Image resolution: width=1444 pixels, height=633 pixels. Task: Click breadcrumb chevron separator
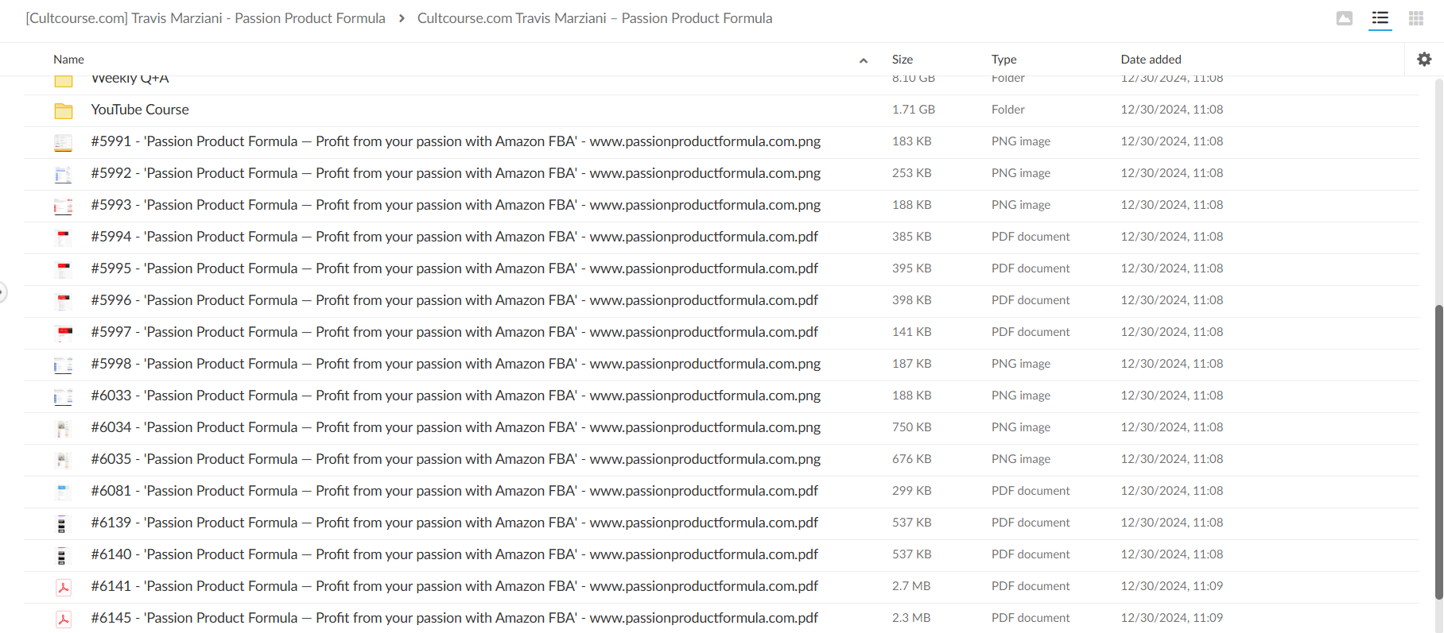tap(402, 18)
